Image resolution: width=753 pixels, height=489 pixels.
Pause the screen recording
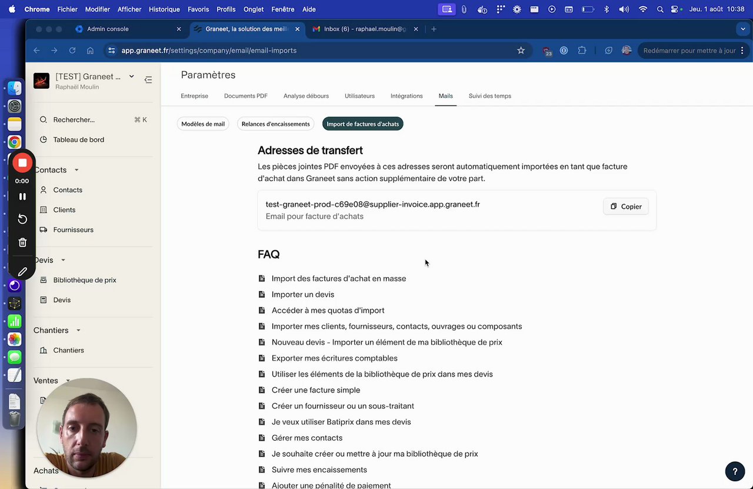22,197
